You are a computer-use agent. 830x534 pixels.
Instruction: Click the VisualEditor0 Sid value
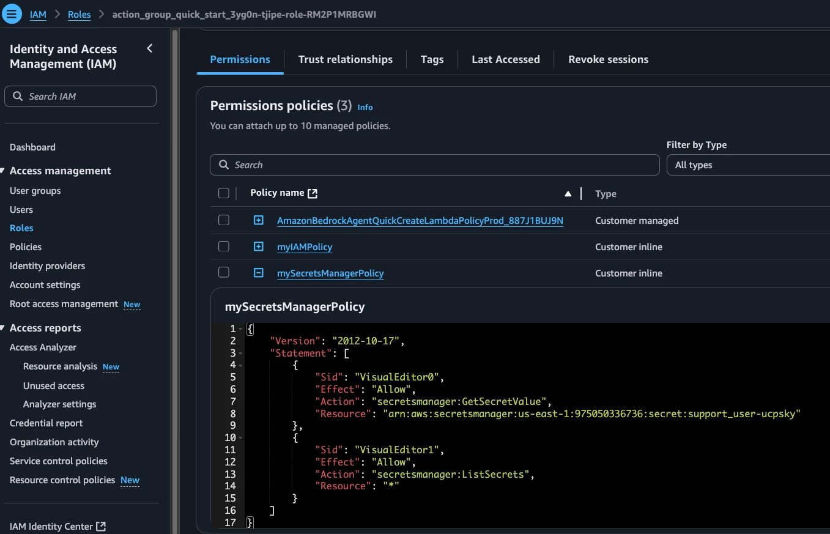[397, 377]
